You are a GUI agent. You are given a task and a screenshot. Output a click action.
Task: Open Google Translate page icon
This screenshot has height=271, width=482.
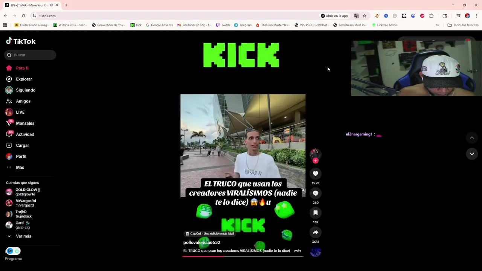(x=356, y=16)
